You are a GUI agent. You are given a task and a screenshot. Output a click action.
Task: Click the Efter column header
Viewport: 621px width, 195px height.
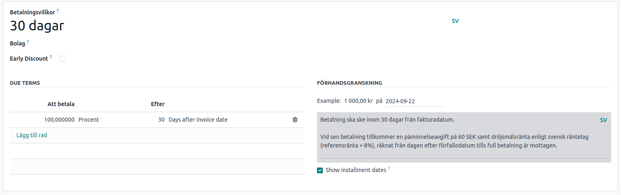158,104
